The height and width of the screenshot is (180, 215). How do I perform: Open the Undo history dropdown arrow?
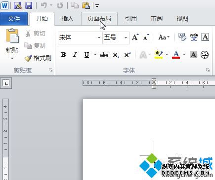coord(51,5)
